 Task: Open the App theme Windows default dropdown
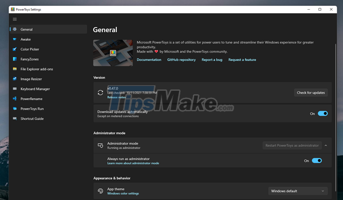tap(298, 191)
